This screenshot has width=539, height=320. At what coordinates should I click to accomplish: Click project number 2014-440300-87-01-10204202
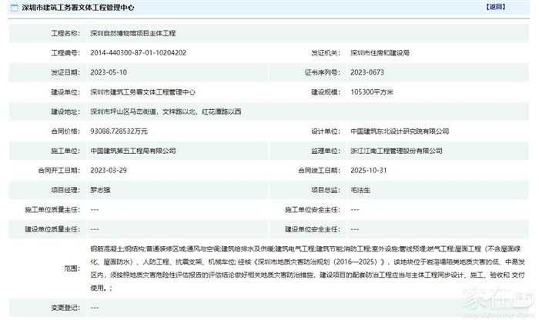click(x=138, y=53)
